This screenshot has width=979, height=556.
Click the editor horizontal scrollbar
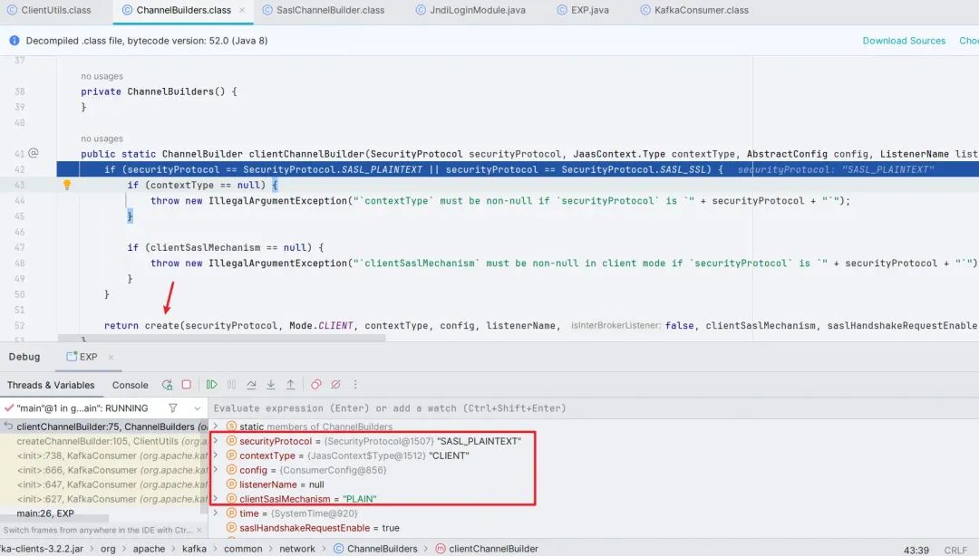point(222,338)
